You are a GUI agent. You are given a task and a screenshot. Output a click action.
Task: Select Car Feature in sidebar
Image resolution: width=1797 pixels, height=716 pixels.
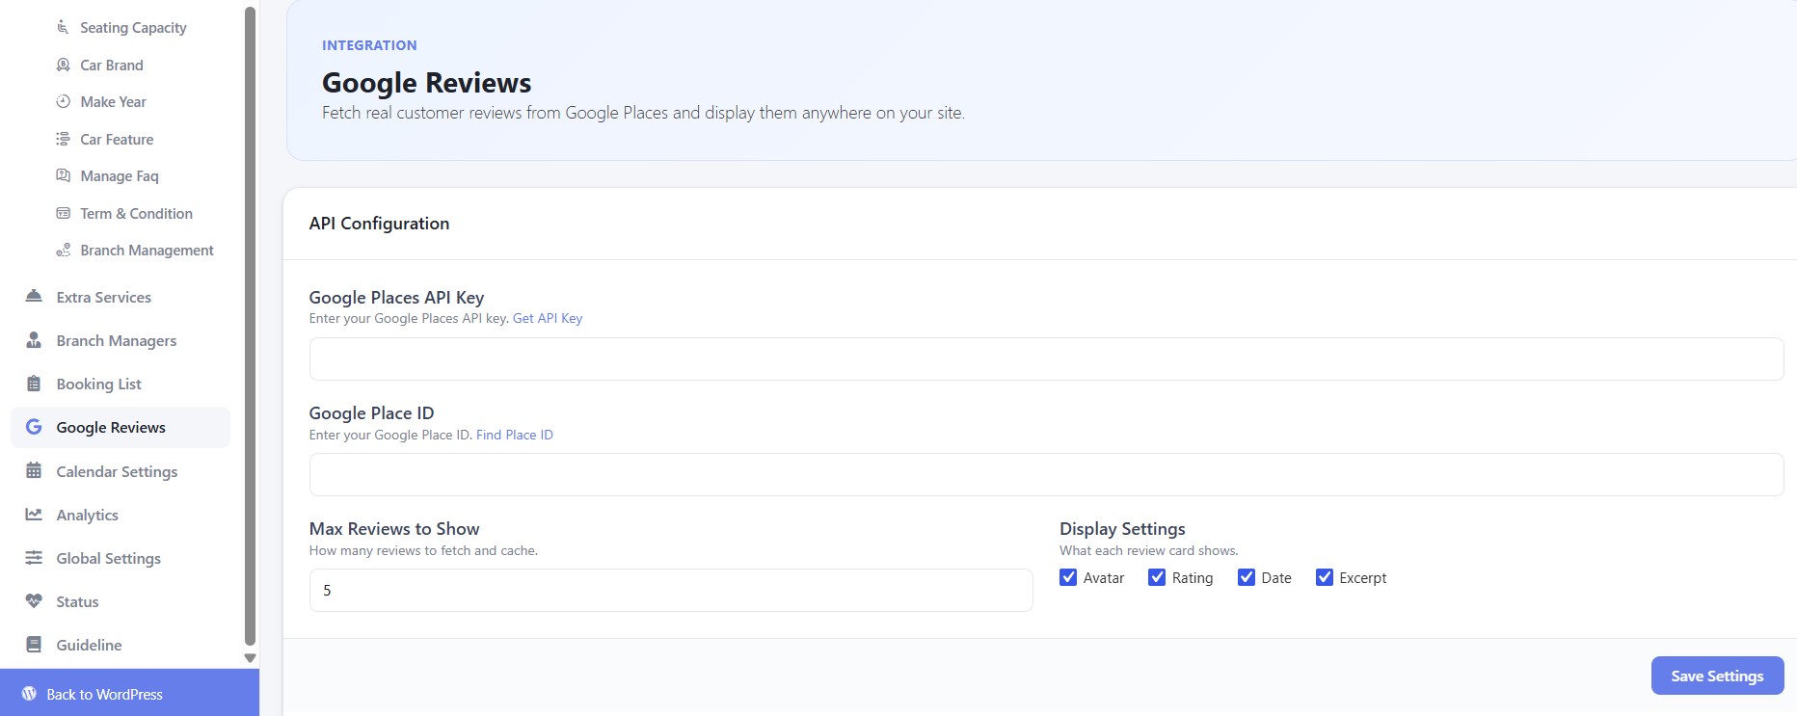coord(117,139)
